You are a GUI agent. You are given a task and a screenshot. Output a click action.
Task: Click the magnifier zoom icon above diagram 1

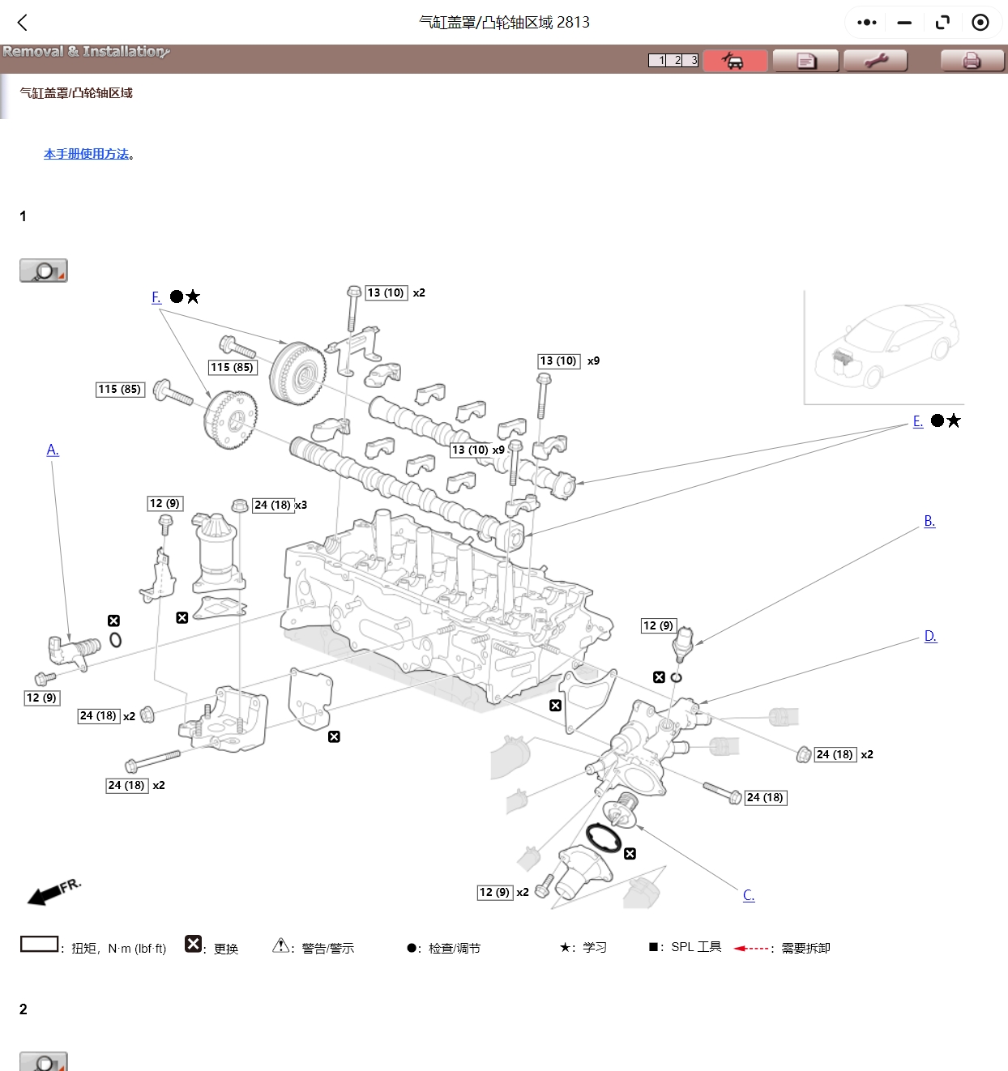[x=44, y=271]
